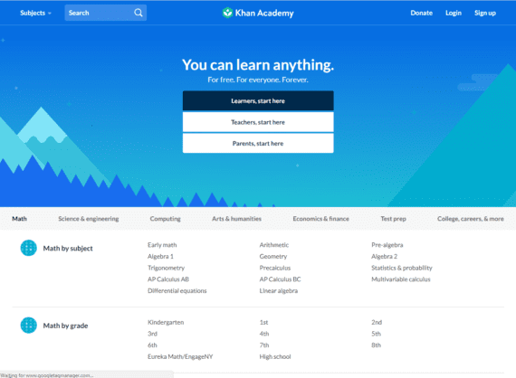Select Kindergarten grade
The height and width of the screenshot is (378, 516).
(x=166, y=322)
